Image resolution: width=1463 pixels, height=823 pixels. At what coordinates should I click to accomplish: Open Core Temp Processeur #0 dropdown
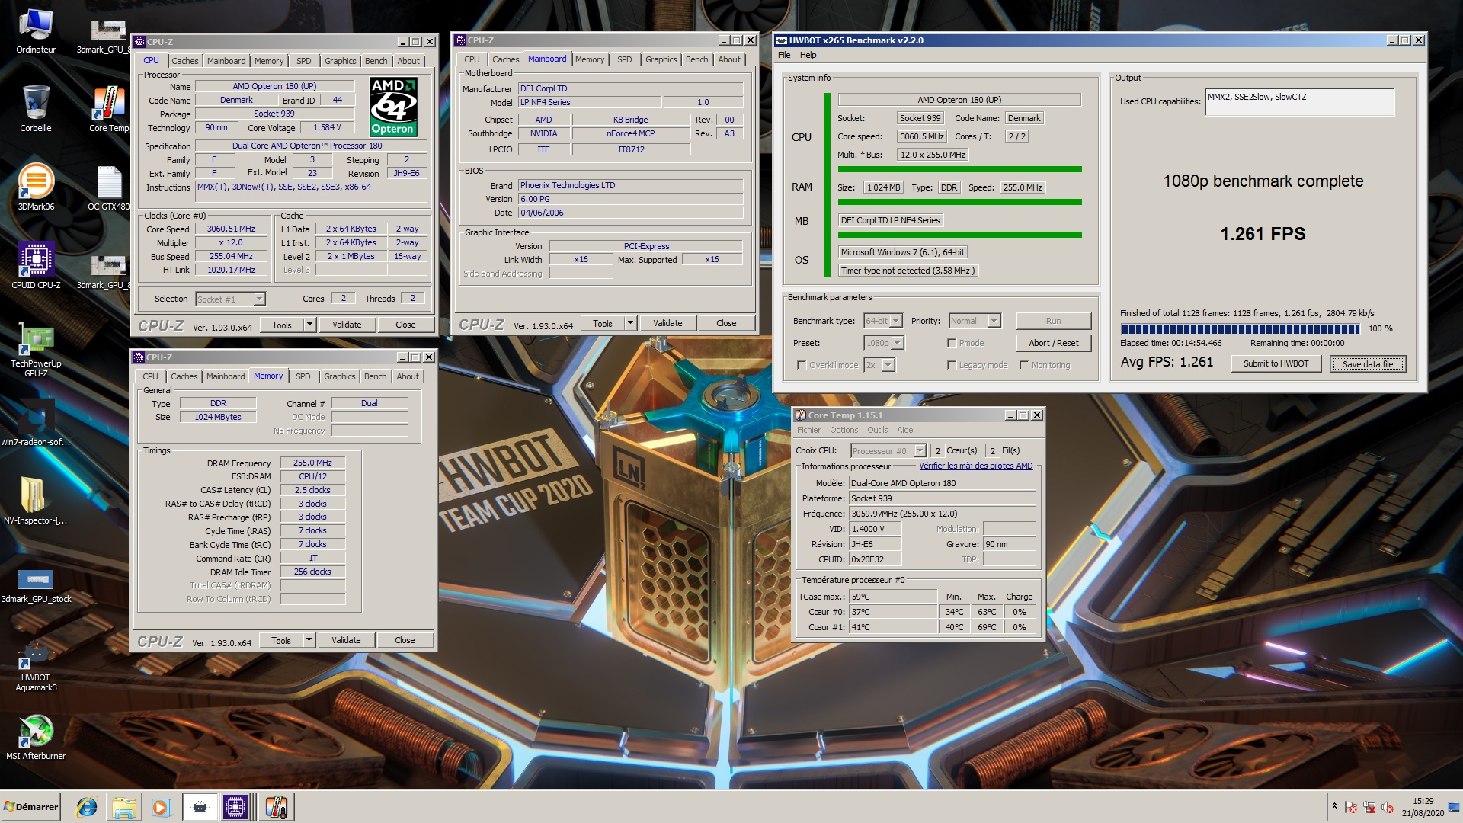[920, 450]
